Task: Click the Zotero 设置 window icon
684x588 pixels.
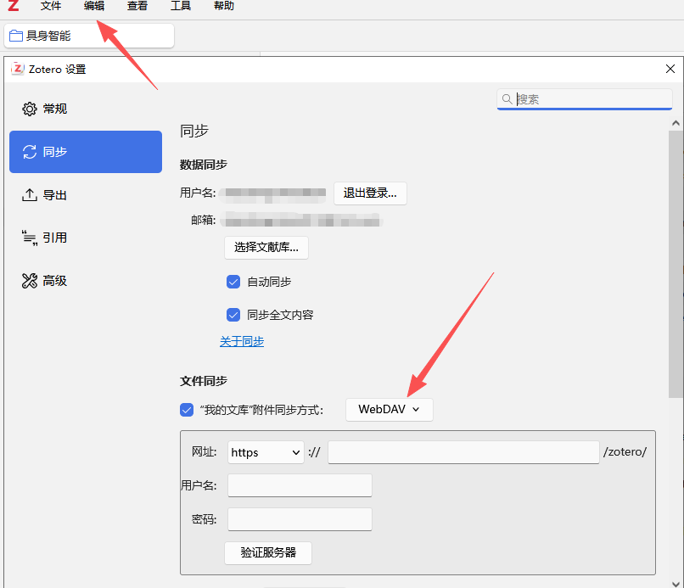Action: [x=18, y=69]
